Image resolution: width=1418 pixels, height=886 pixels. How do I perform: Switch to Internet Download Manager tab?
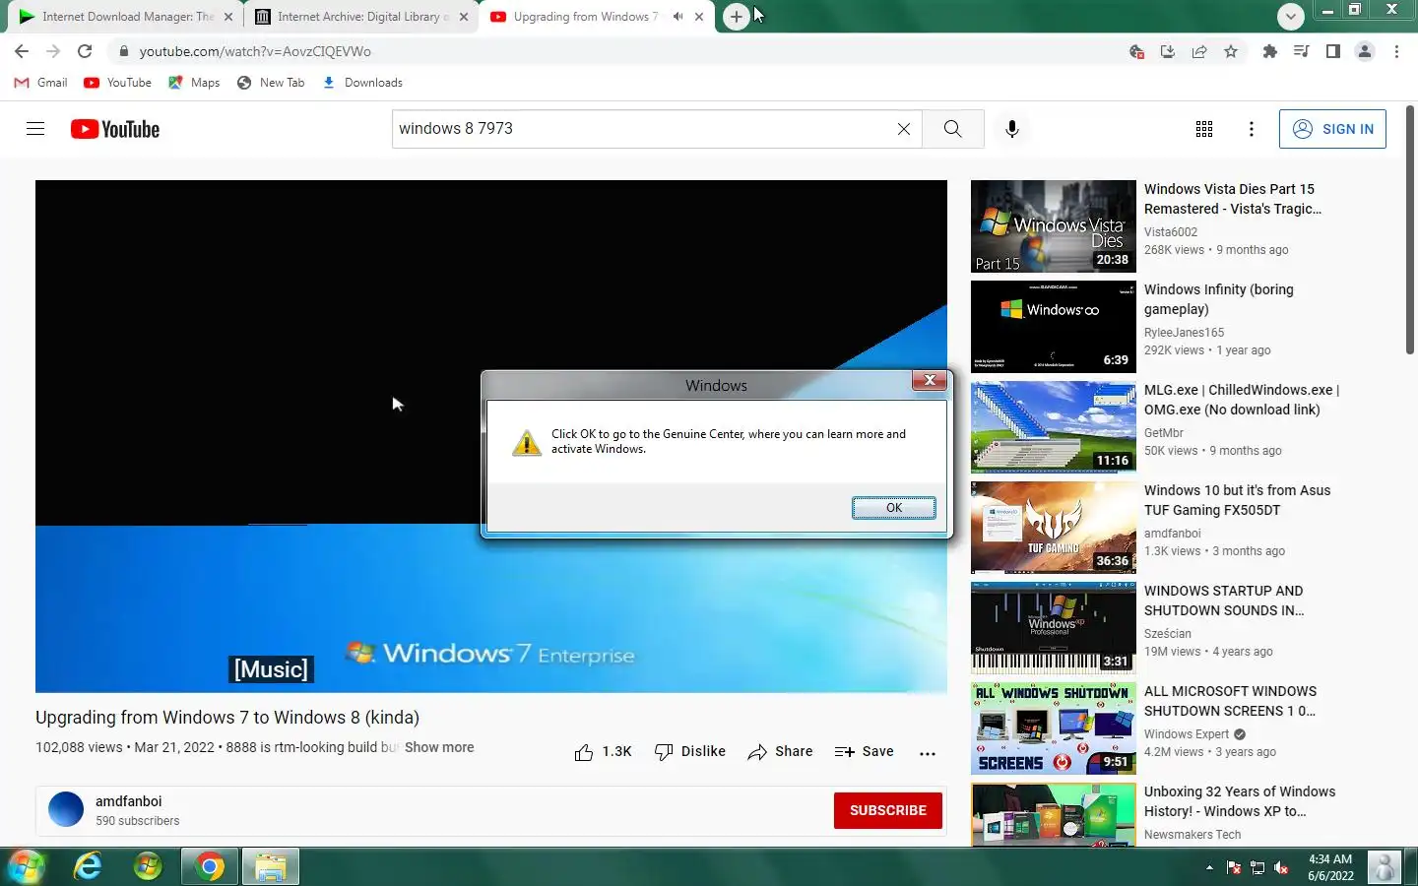[126, 17]
